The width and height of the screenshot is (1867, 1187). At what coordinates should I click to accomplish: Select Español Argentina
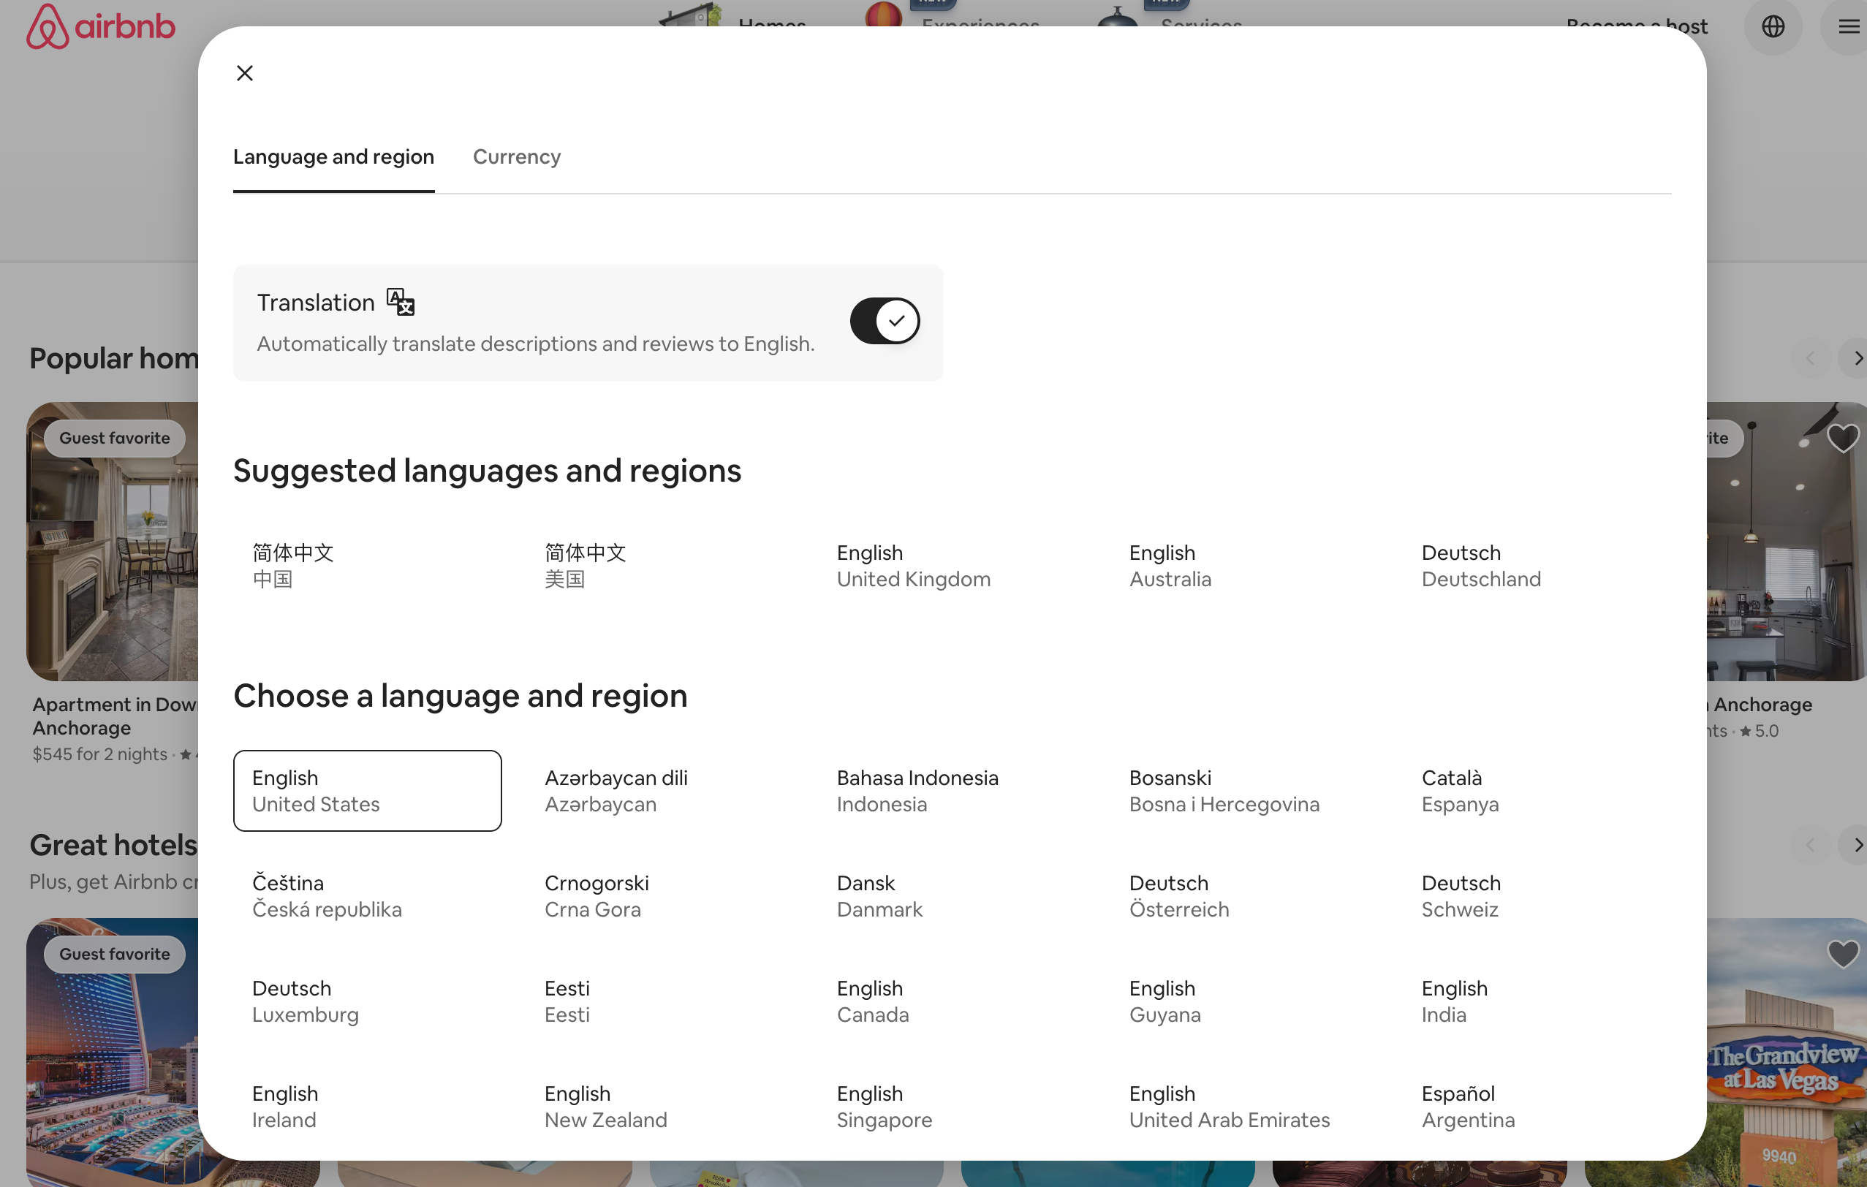1537,1107
